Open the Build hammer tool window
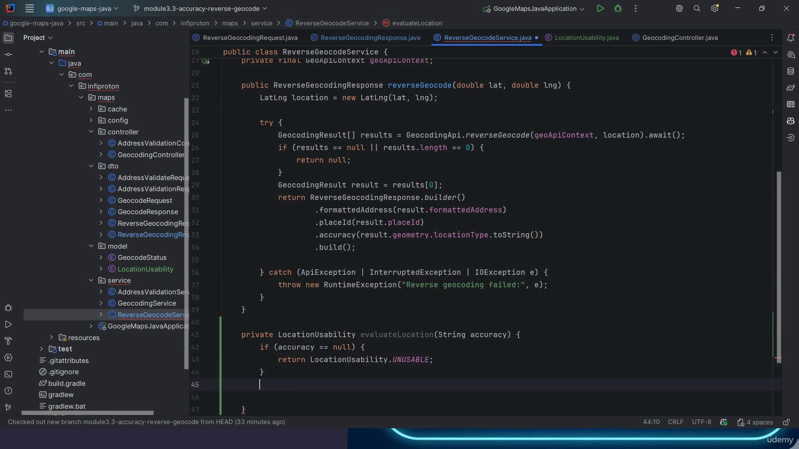Screen dimensions: 799x449 point(8,341)
